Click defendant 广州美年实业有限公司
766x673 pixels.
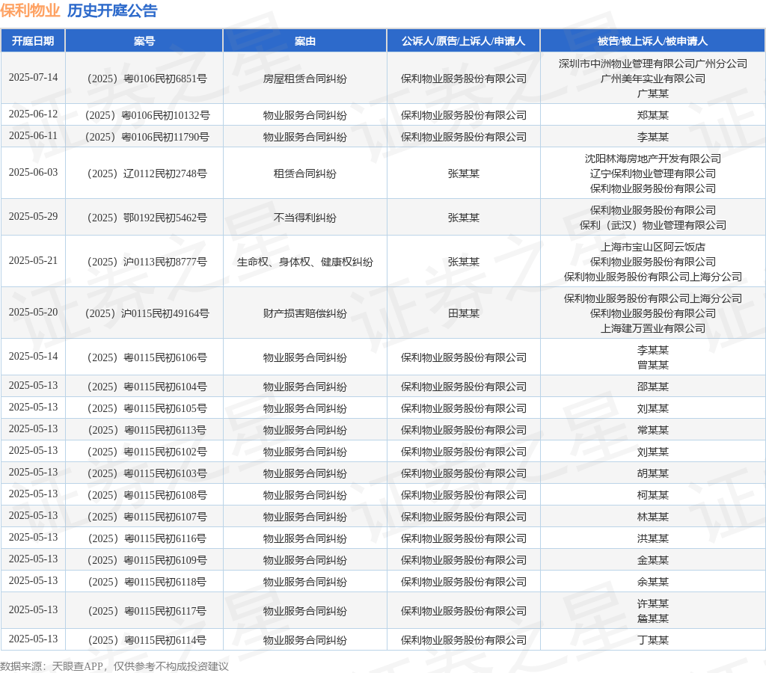pos(652,79)
